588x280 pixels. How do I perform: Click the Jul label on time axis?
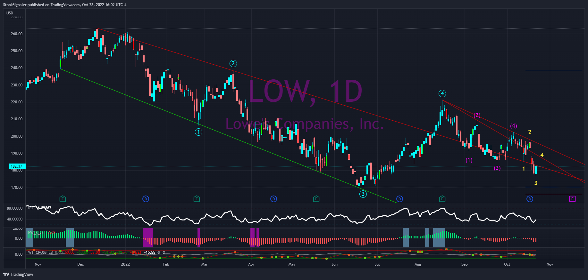pos(377,264)
